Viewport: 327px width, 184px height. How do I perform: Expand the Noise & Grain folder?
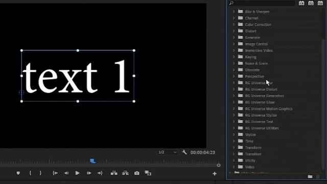point(234,63)
